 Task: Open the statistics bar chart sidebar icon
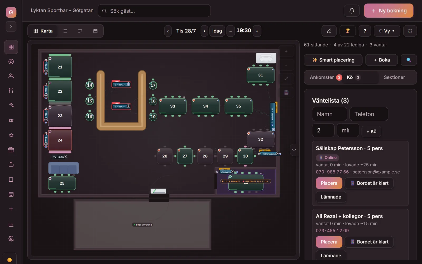tap(11, 224)
